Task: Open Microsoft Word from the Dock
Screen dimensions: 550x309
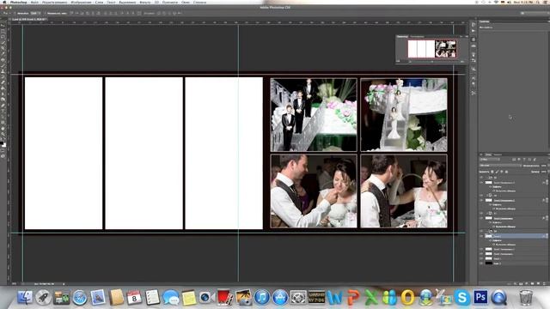Action: pyautogui.click(x=334, y=298)
